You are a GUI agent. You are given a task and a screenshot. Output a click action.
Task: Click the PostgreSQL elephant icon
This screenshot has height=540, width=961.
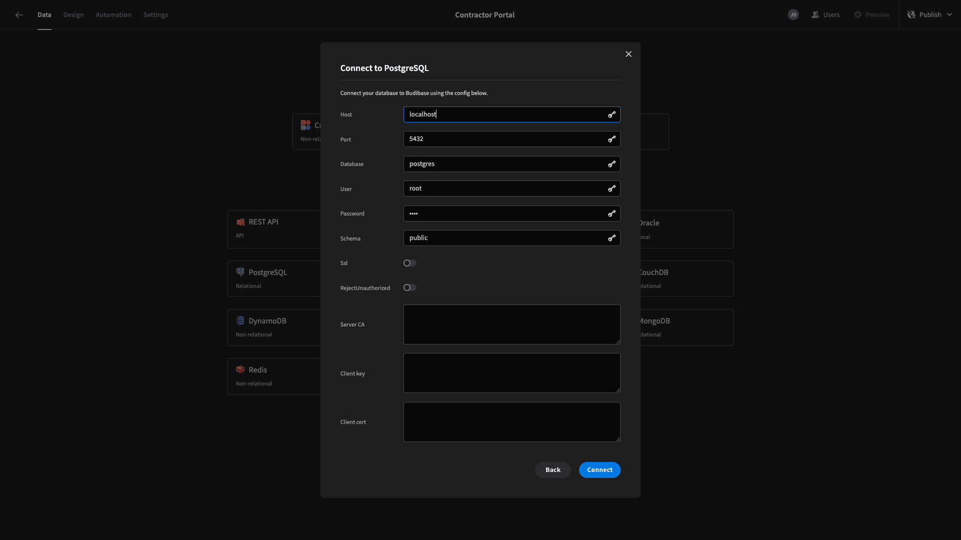(240, 272)
